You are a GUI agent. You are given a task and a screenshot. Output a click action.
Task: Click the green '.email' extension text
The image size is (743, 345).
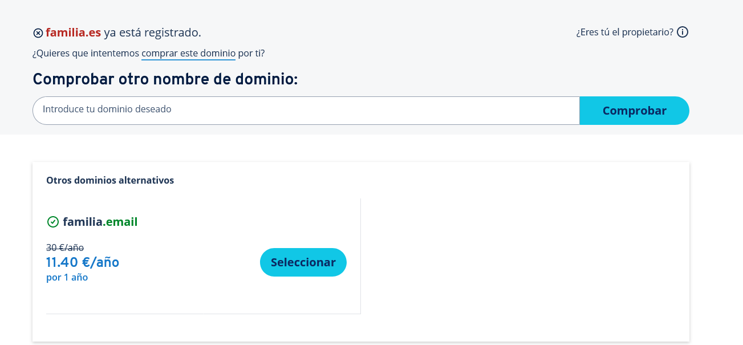coord(120,222)
